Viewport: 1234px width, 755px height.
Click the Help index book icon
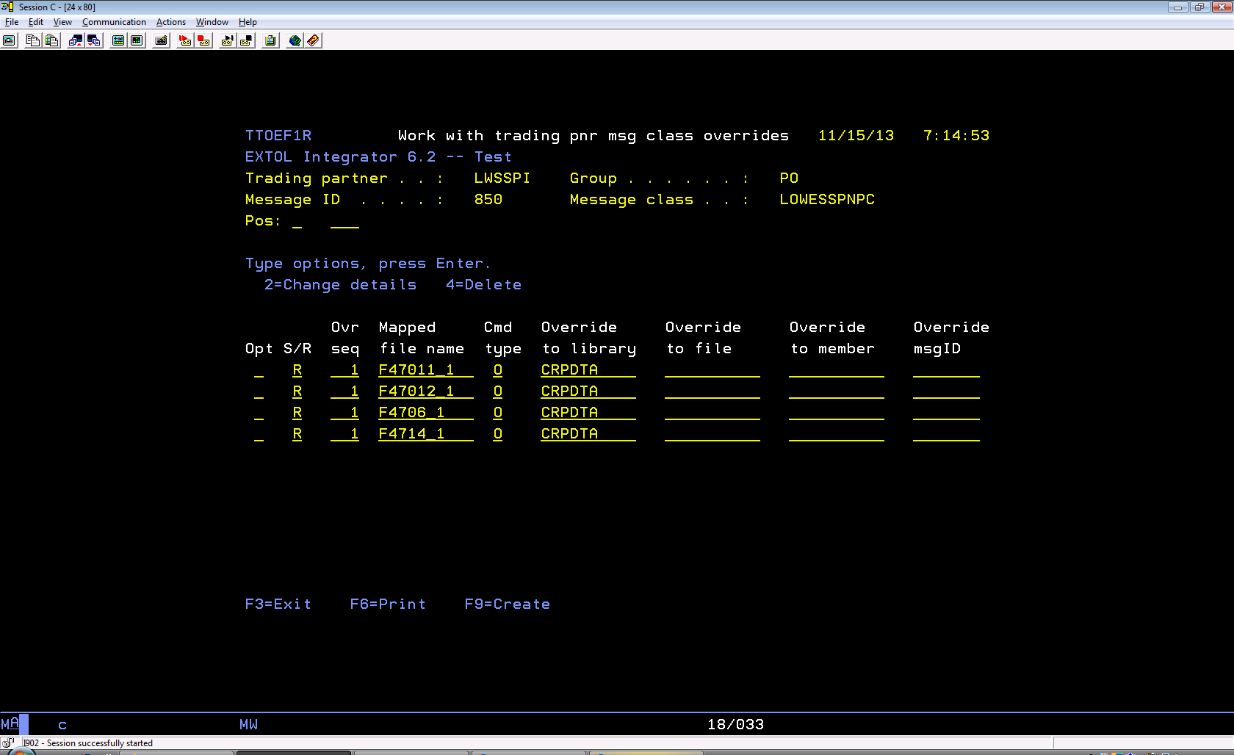(x=314, y=40)
